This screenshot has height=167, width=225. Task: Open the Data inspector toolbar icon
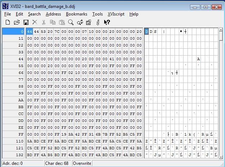point(89,22)
